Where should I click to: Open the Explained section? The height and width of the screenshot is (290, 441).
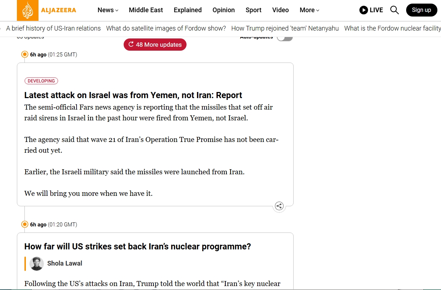click(x=188, y=10)
